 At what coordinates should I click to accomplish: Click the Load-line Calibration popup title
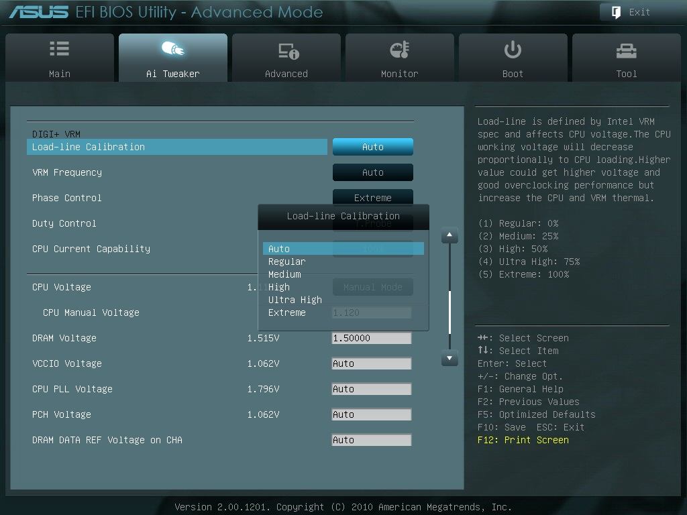click(x=343, y=216)
